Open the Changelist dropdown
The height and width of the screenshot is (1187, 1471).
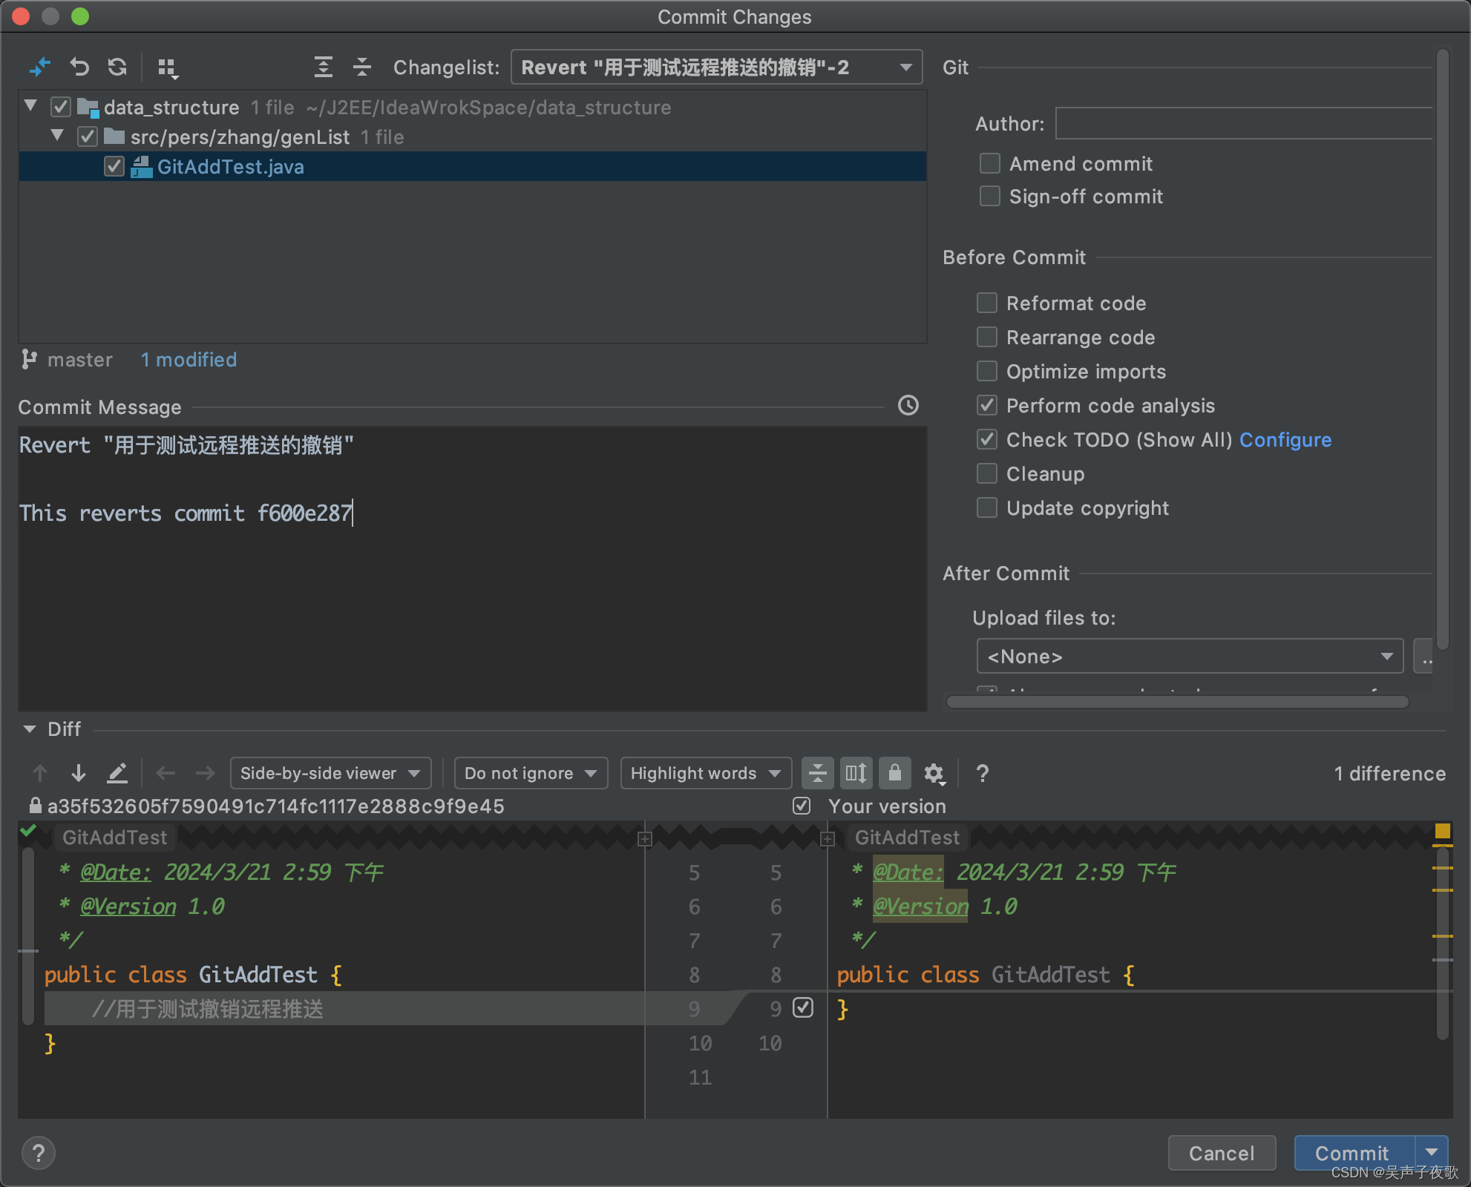coord(716,68)
